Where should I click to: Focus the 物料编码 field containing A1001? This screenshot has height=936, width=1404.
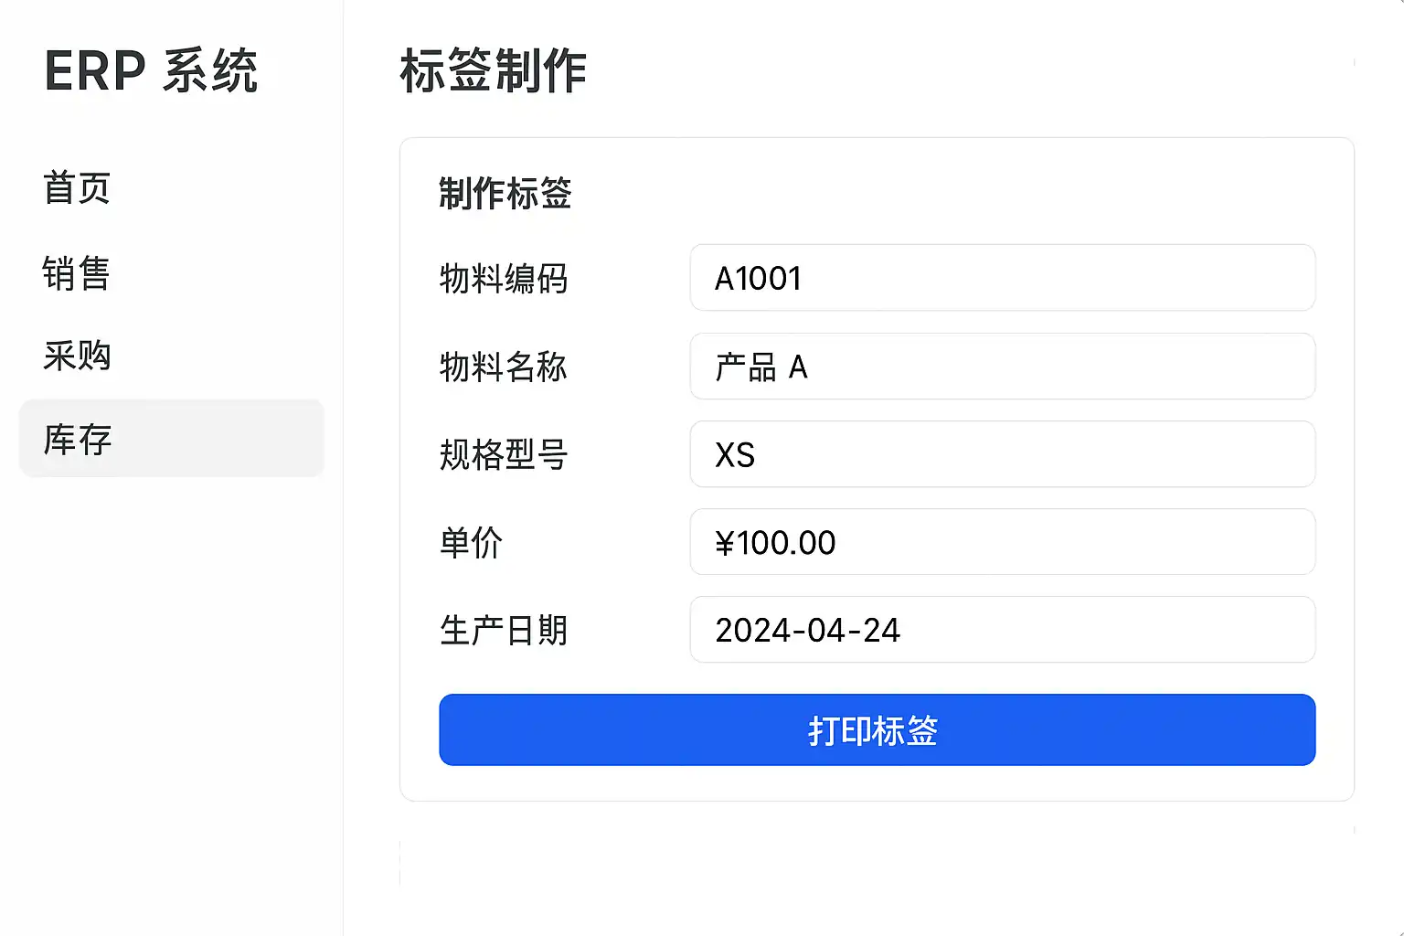(1002, 278)
